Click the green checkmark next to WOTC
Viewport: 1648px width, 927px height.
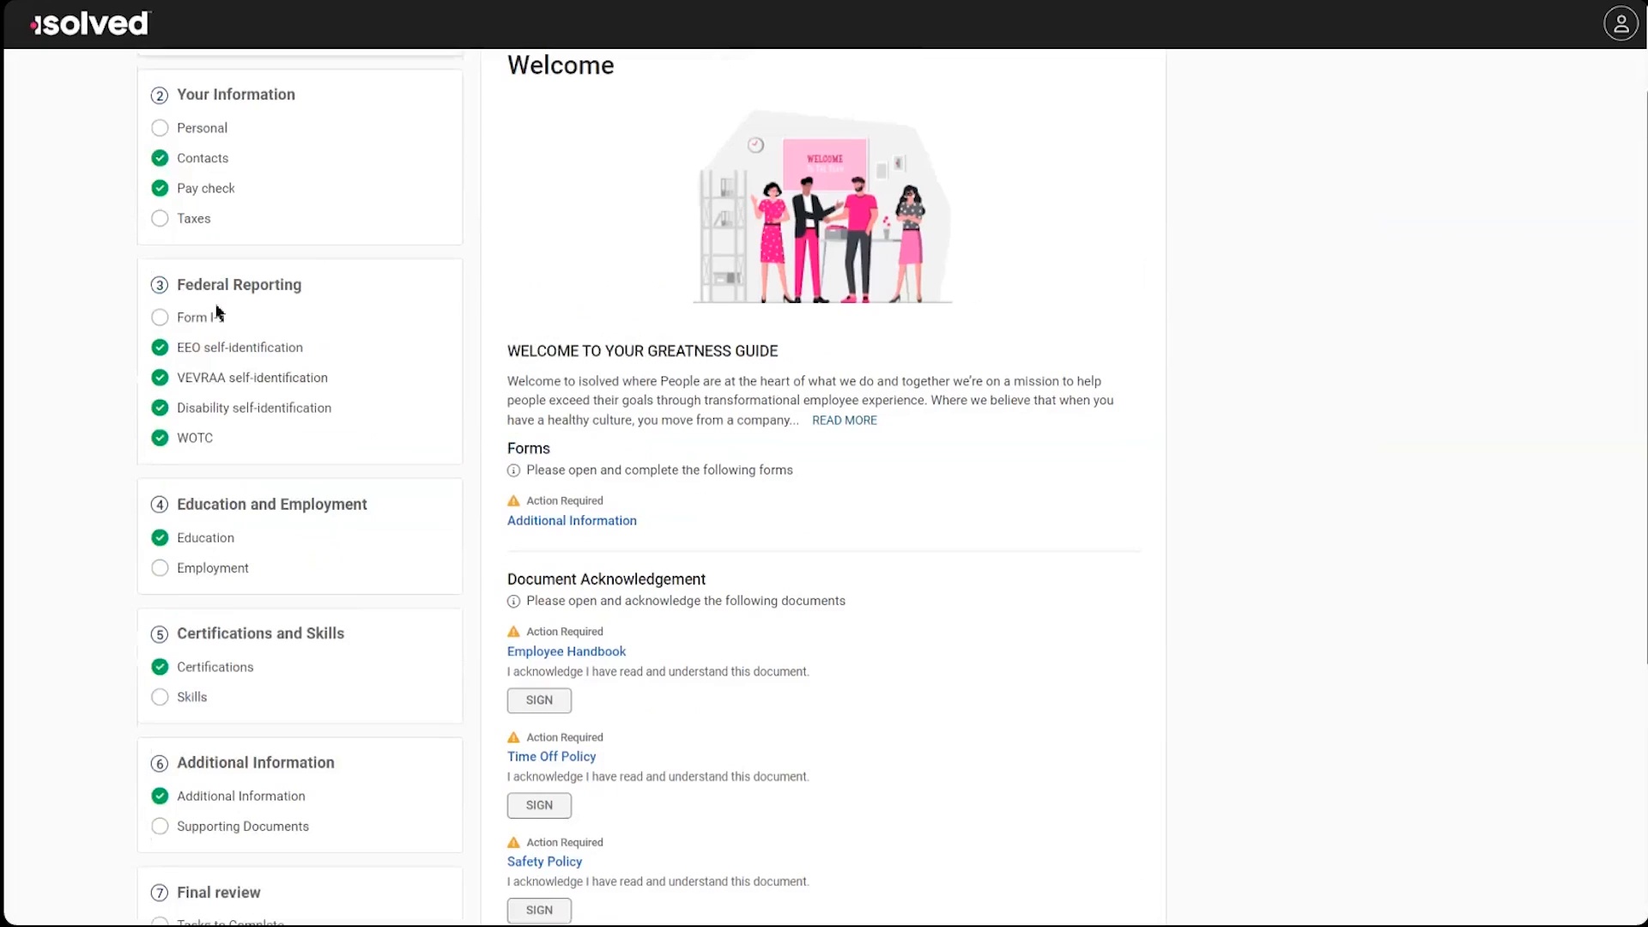[160, 438]
